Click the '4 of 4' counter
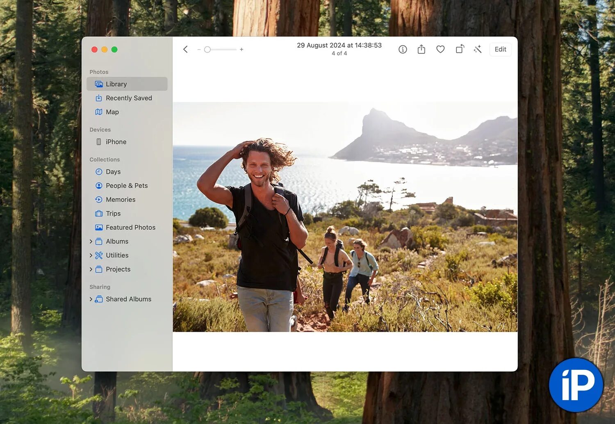 (339, 54)
